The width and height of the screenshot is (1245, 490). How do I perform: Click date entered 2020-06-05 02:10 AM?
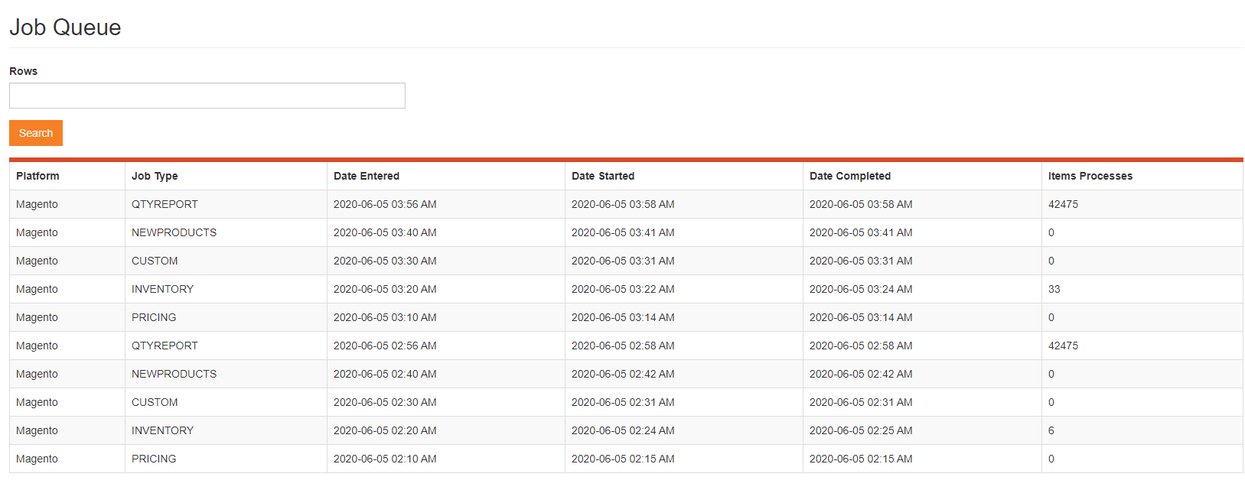[x=385, y=459]
